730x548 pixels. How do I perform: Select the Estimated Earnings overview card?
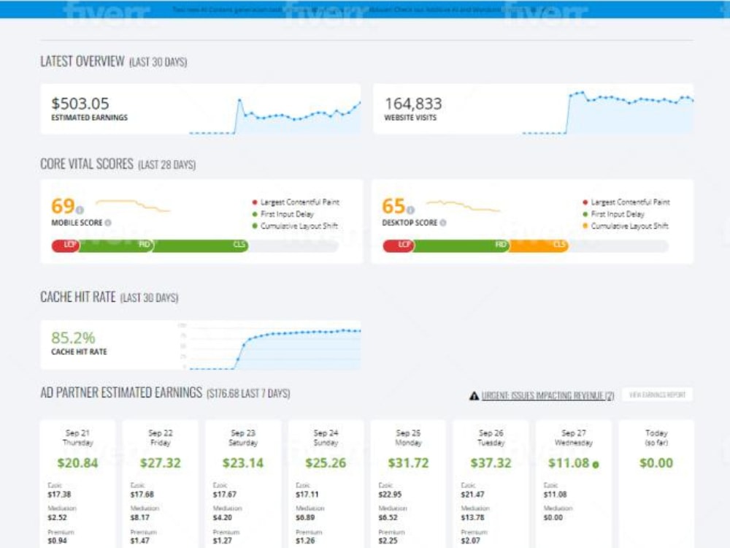(201, 107)
